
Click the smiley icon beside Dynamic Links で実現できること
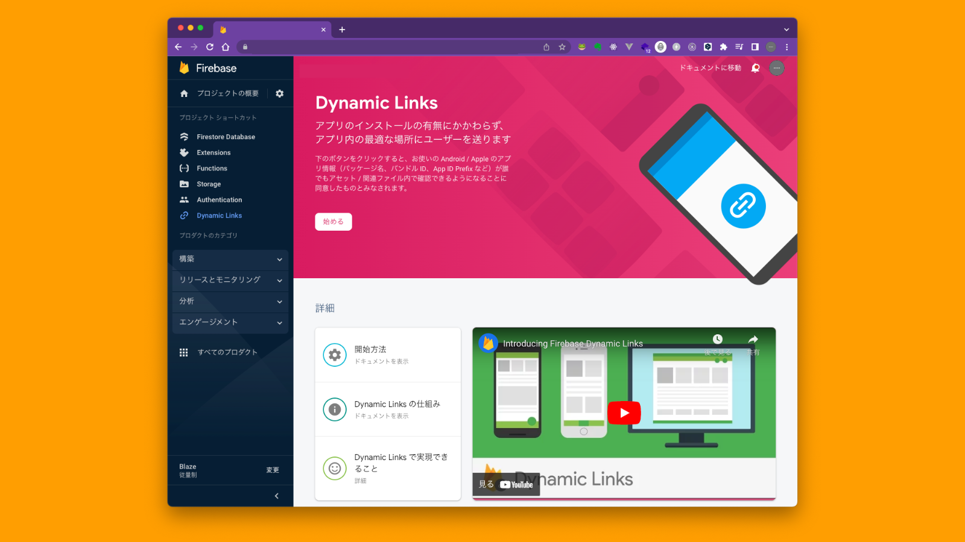[x=335, y=468]
